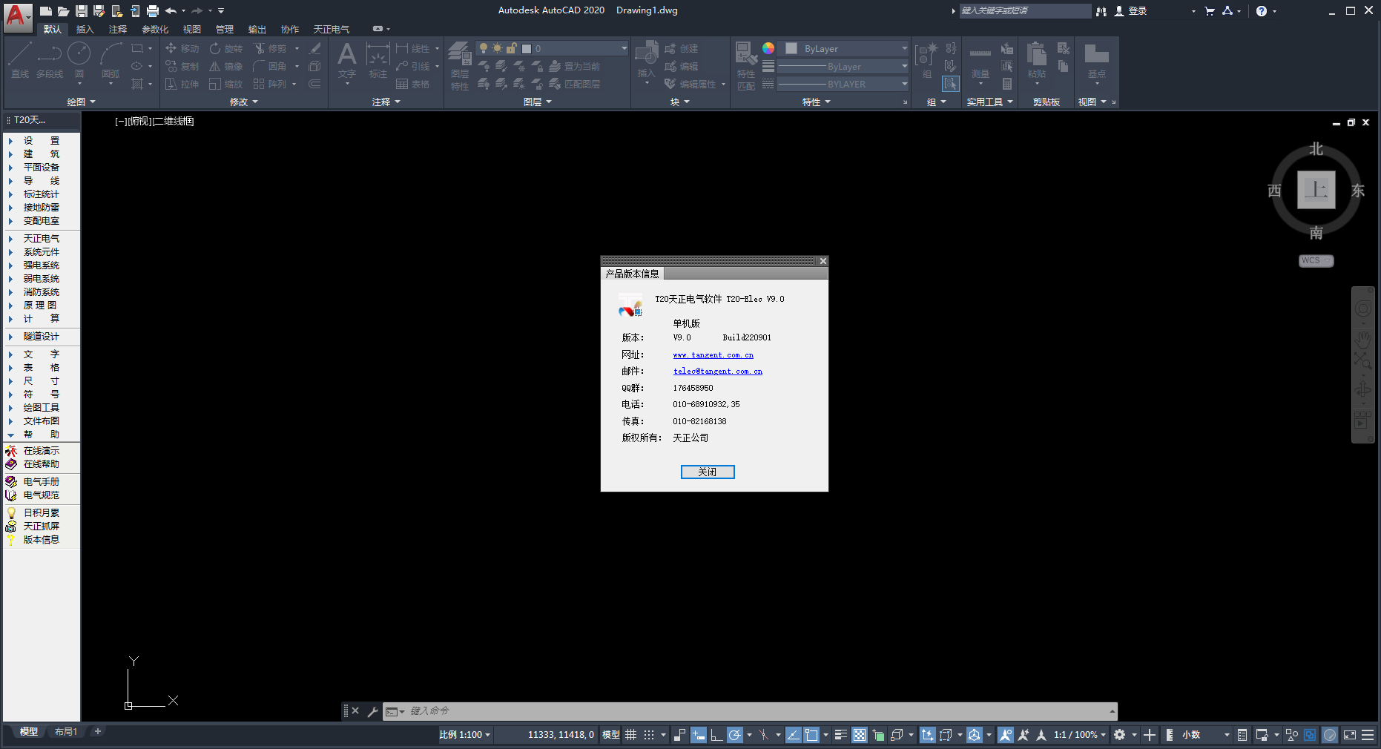Select the Polyline (多段线) tool

tap(50, 59)
